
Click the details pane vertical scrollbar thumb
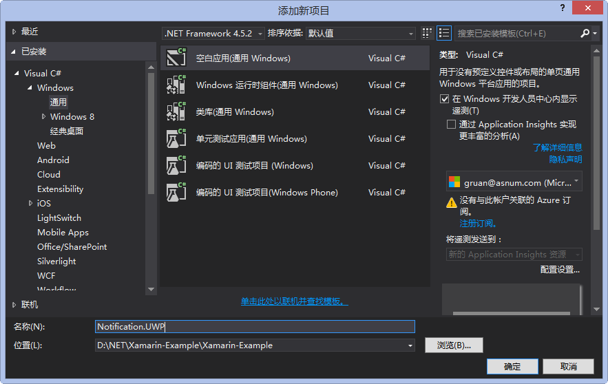coord(597,144)
